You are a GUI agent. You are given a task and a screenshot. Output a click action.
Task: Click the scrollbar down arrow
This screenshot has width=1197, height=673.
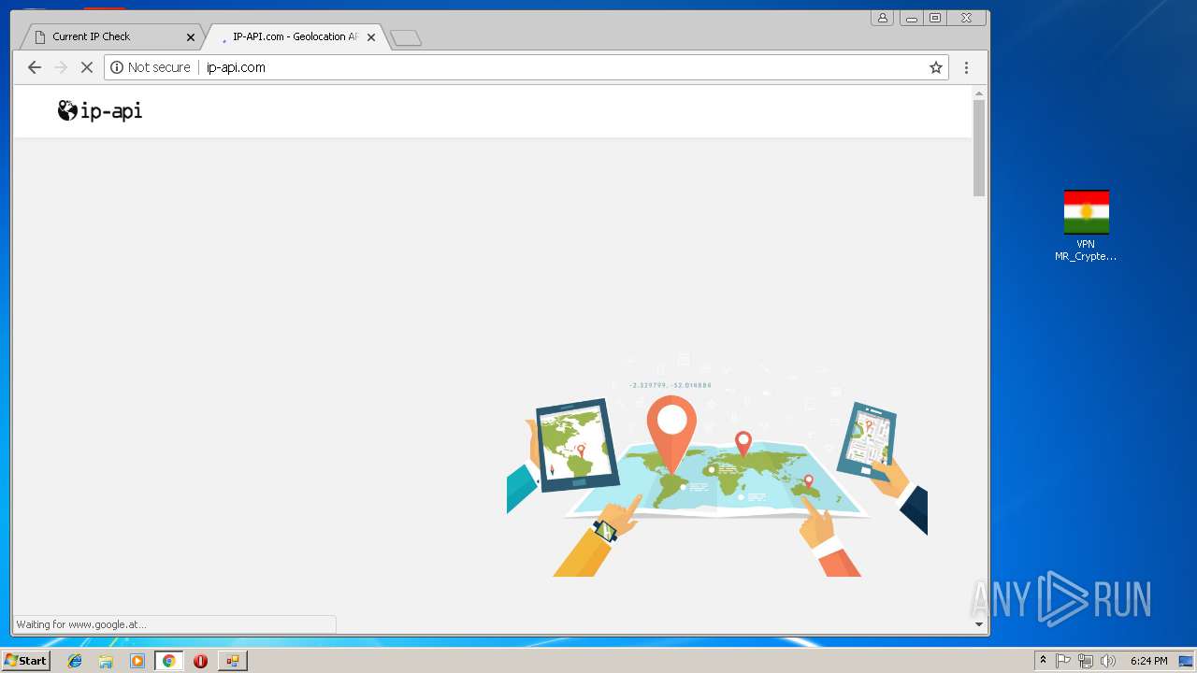(979, 624)
